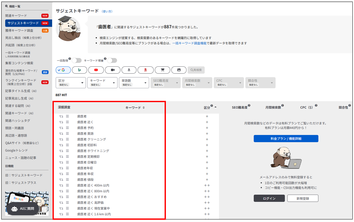Toggle the キーワード増量 switch
Screen dimensions: 354x222
pos(112,61)
